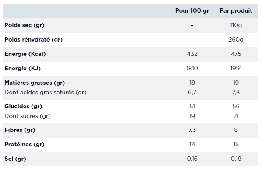Screen dimensions: 262x173
Task: Select the 'Fibres (gr)' row label
Action: (x=20, y=130)
